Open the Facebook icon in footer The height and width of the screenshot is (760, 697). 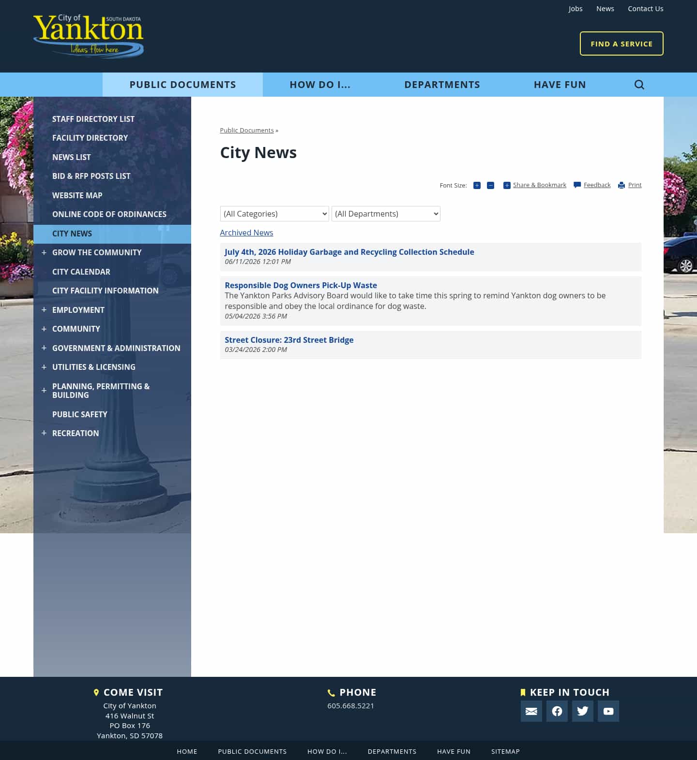pyautogui.click(x=557, y=711)
